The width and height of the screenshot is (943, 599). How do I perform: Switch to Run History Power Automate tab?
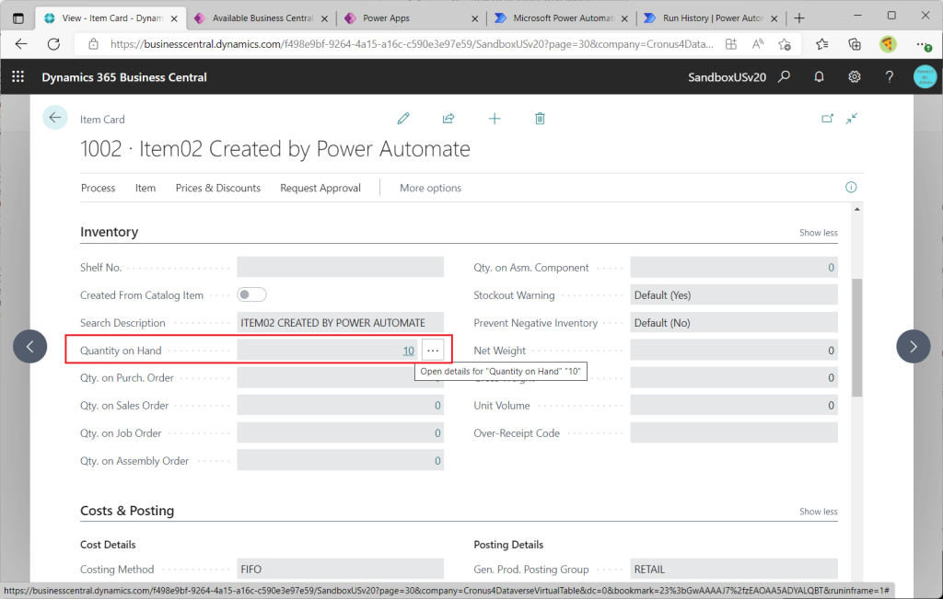click(711, 18)
